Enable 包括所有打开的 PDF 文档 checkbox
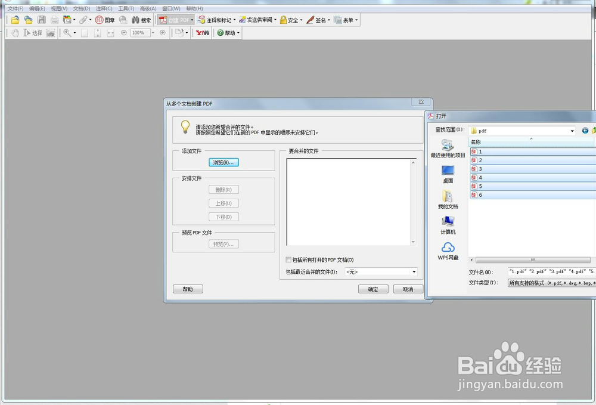The height and width of the screenshot is (405, 596). tap(288, 259)
